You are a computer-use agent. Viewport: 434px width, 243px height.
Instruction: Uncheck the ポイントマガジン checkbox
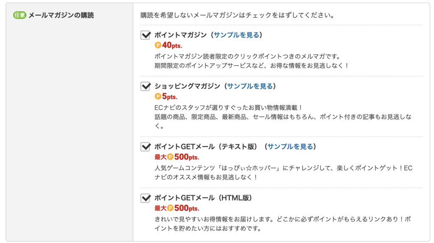[x=145, y=35]
